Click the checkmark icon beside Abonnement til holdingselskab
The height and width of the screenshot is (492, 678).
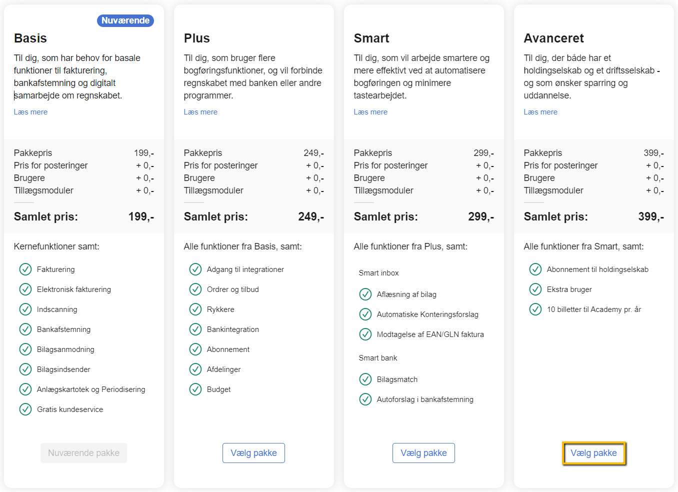click(535, 269)
